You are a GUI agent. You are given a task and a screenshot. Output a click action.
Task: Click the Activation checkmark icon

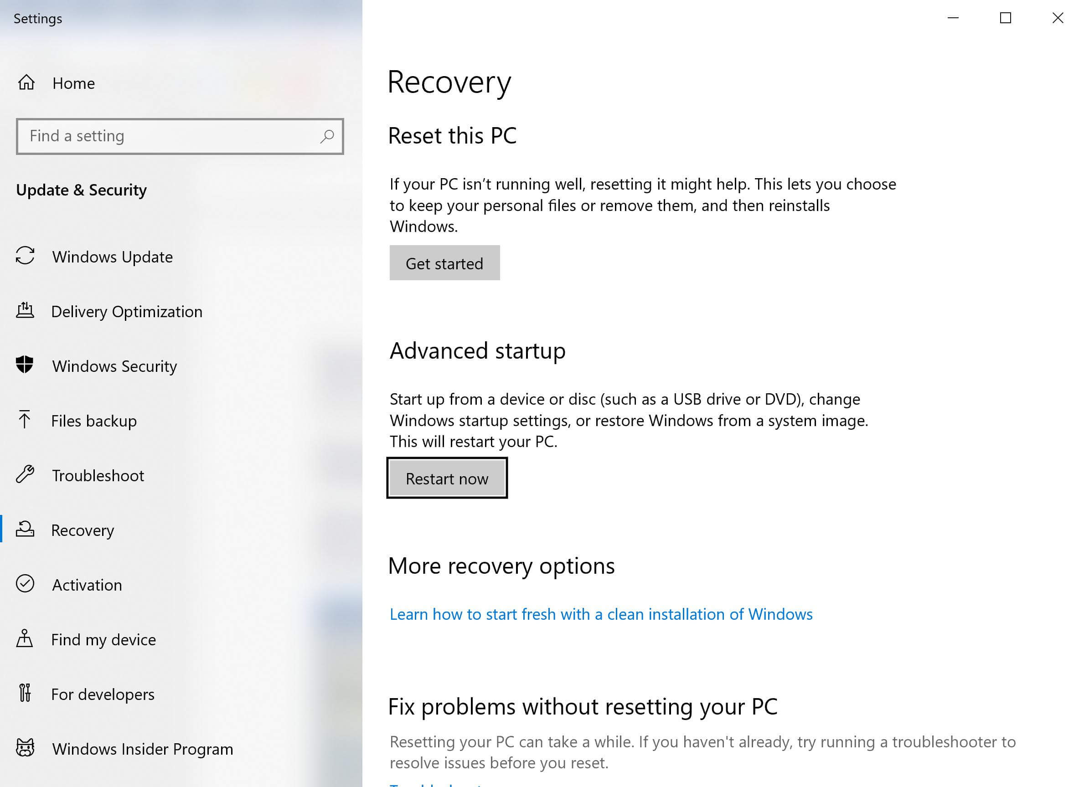tap(25, 585)
